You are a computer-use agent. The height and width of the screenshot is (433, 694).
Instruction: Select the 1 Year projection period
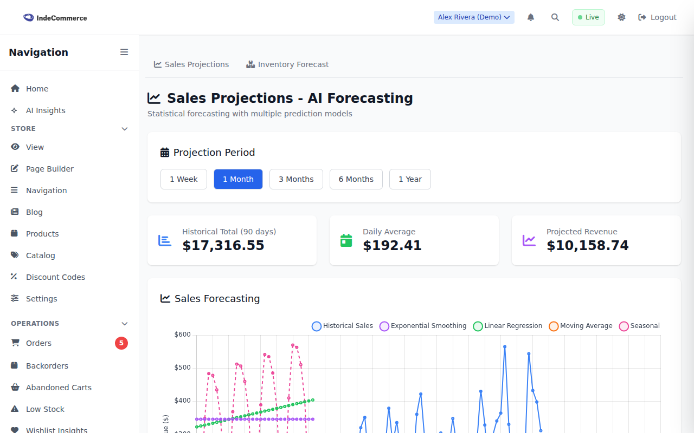click(x=410, y=179)
